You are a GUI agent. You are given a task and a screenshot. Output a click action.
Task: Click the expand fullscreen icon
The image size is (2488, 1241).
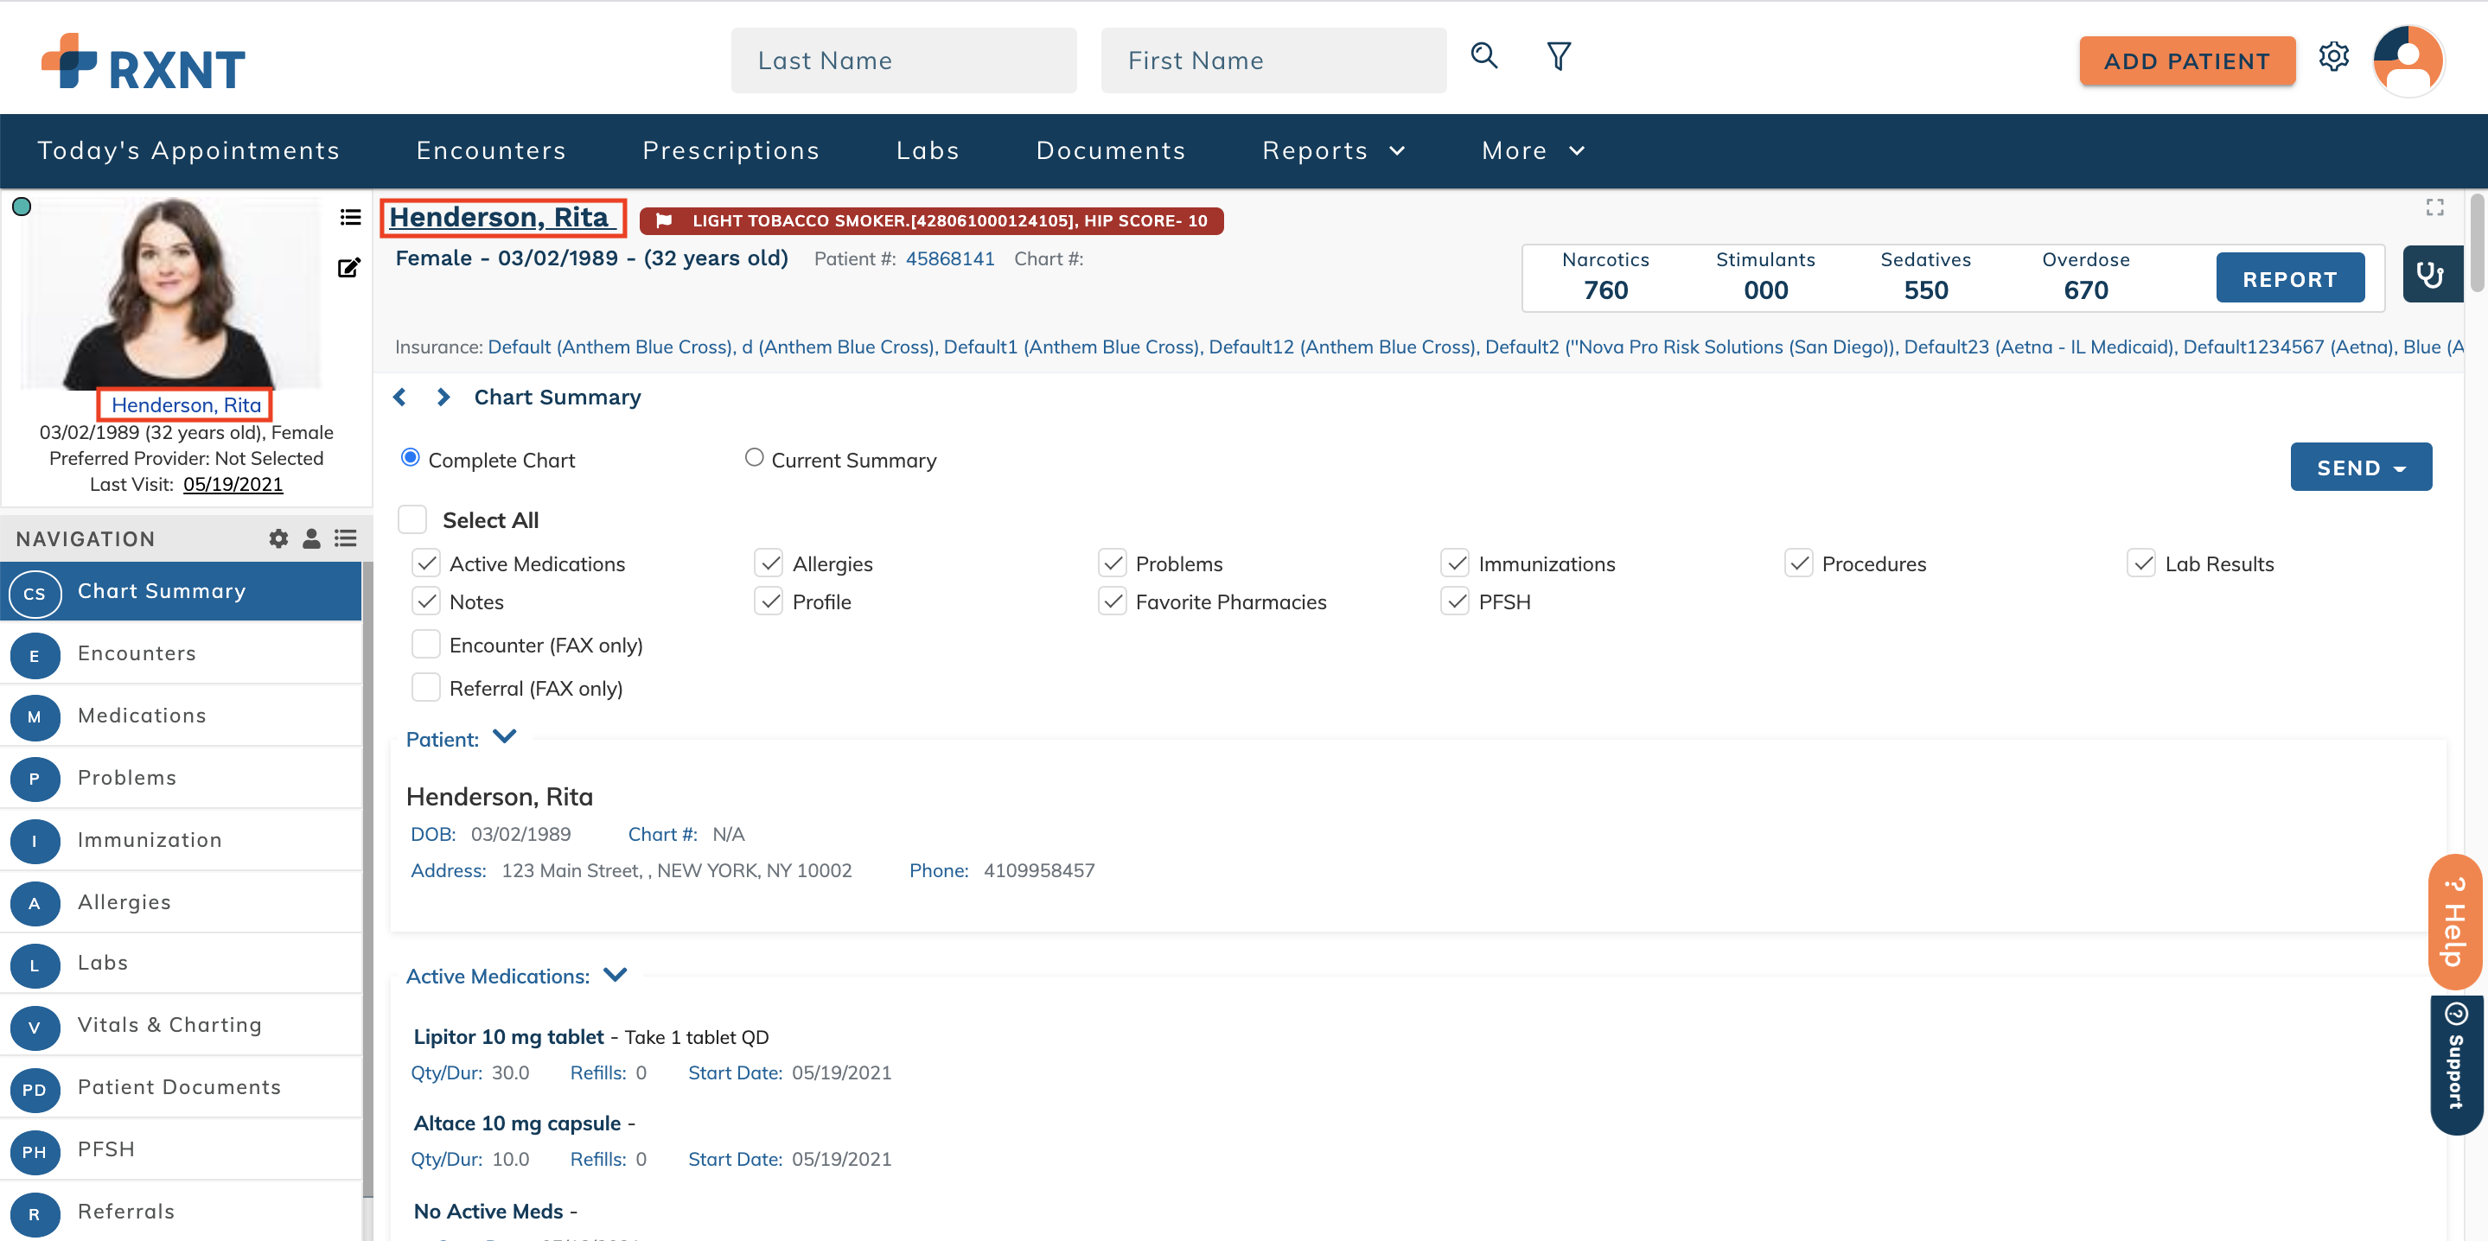coord(2434,207)
